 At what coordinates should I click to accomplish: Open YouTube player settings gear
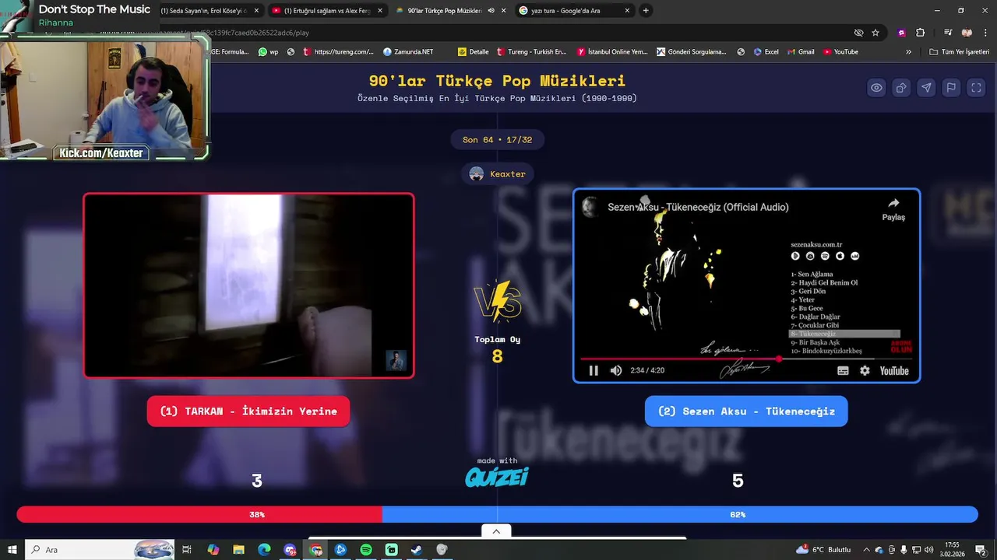[865, 371]
